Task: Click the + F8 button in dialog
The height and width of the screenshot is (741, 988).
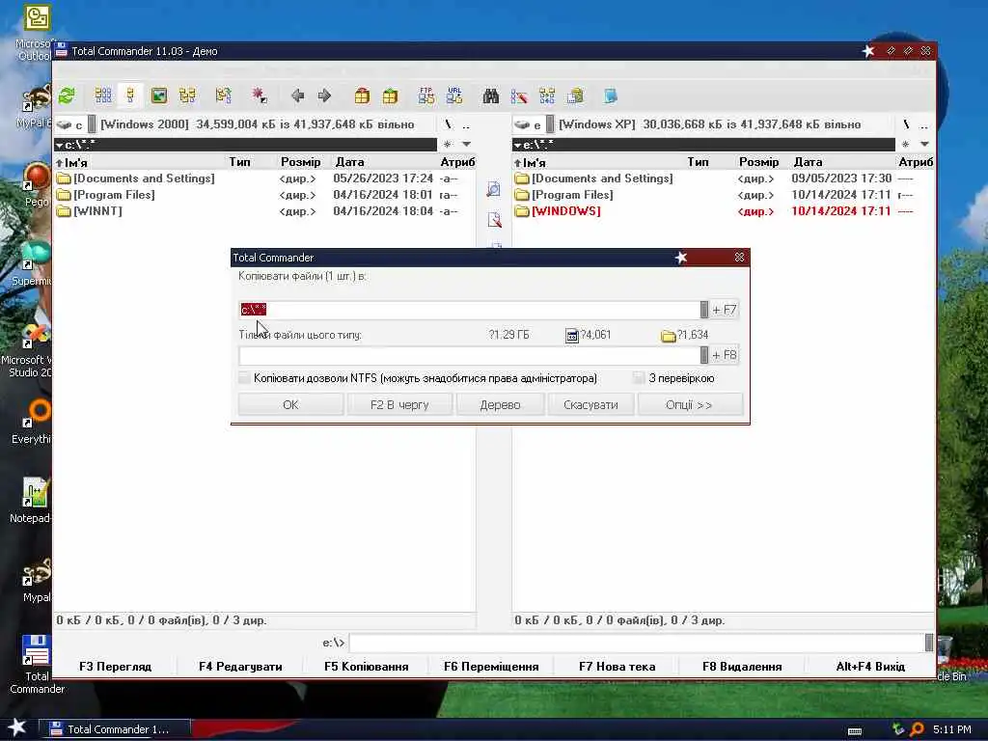Action: pyautogui.click(x=724, y=355)
